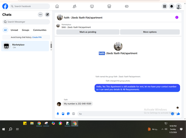This screenshot has width=186, height=138.
Task: Show hidden tray icons chevron
Action: coord(162,129)
